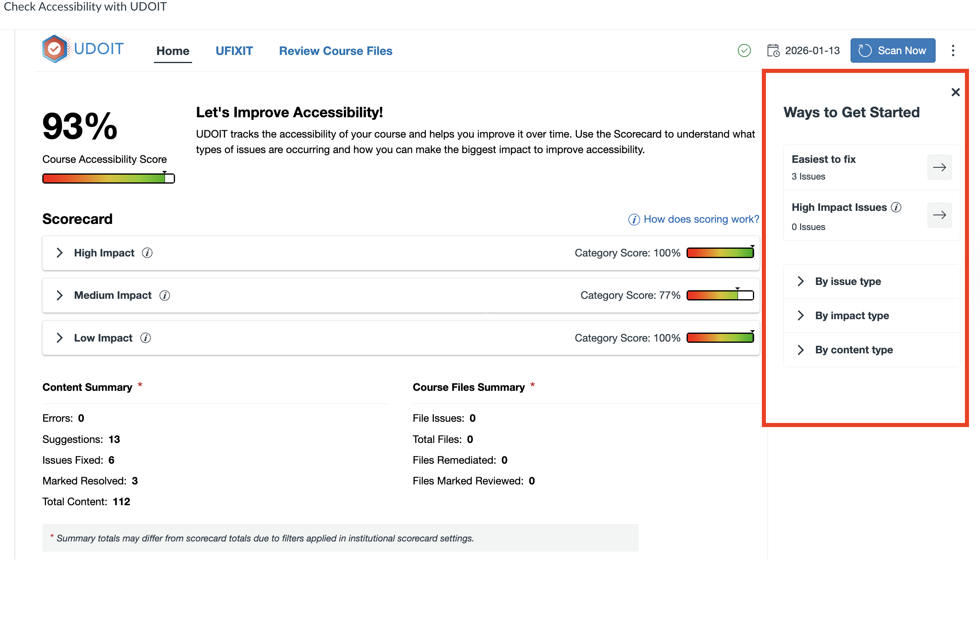
Task: Open the Review Course Files tab
Action: pos(336,51)
